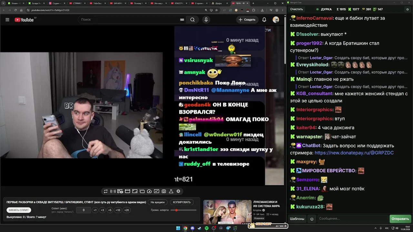Click the loop icon in the player toolbar
The width and height of the screenshot is (413, 232).
pos(106,191)
